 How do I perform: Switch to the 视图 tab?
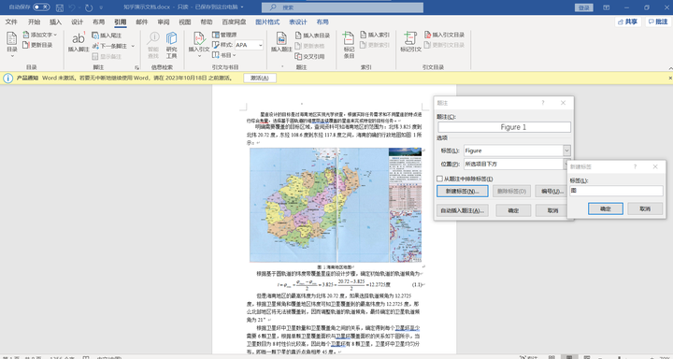tap(184, 22)
